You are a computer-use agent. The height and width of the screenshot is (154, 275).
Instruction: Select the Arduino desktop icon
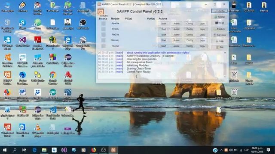[x=52, y=94]
